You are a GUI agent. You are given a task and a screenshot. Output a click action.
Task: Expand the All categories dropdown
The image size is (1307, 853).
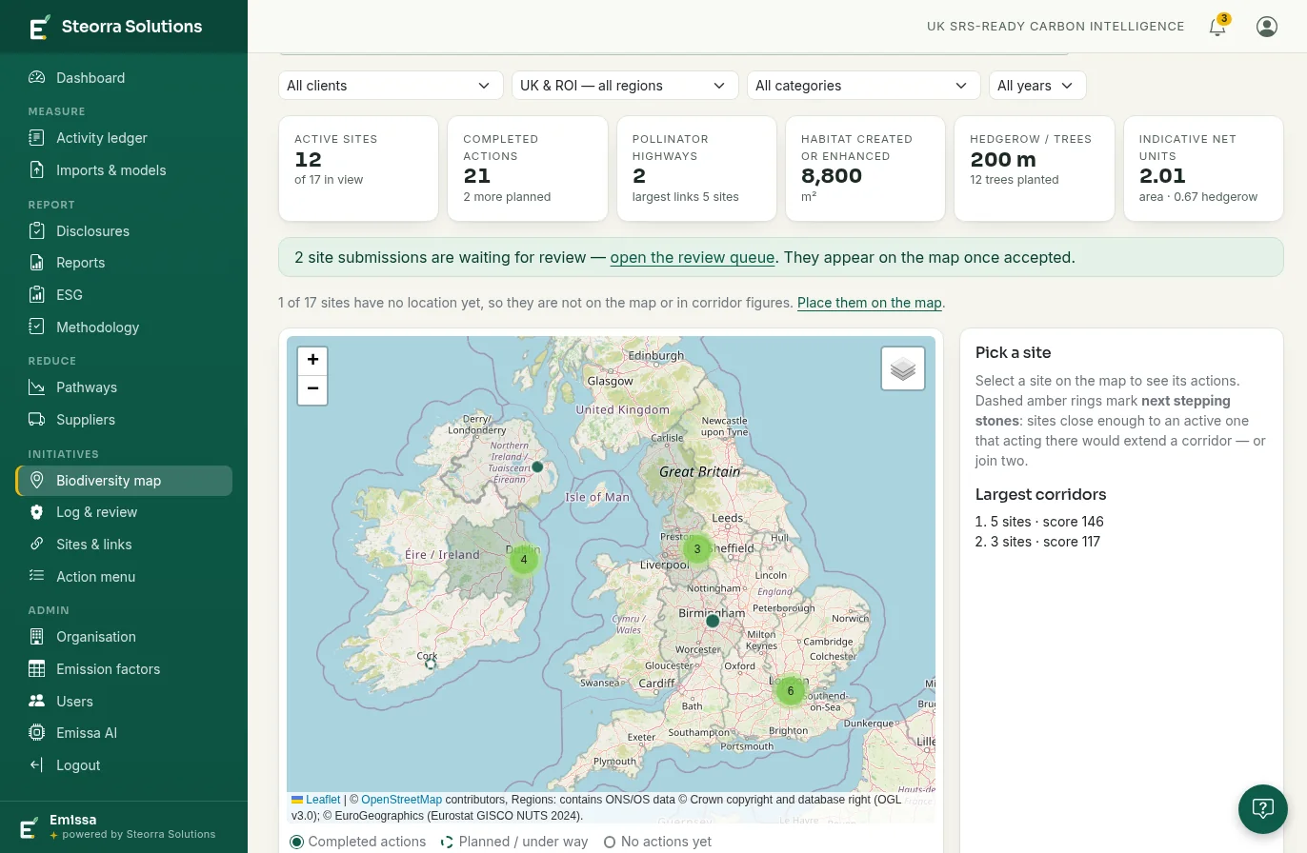[x=863, y=86]
